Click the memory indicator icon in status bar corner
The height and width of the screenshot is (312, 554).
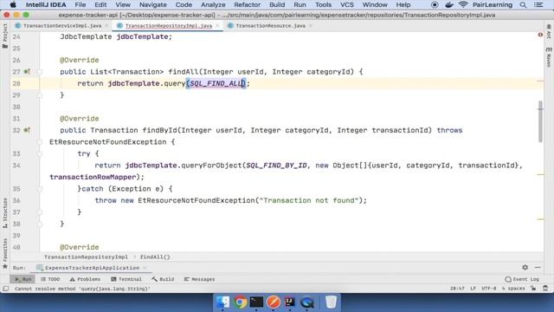coord(545,289)
